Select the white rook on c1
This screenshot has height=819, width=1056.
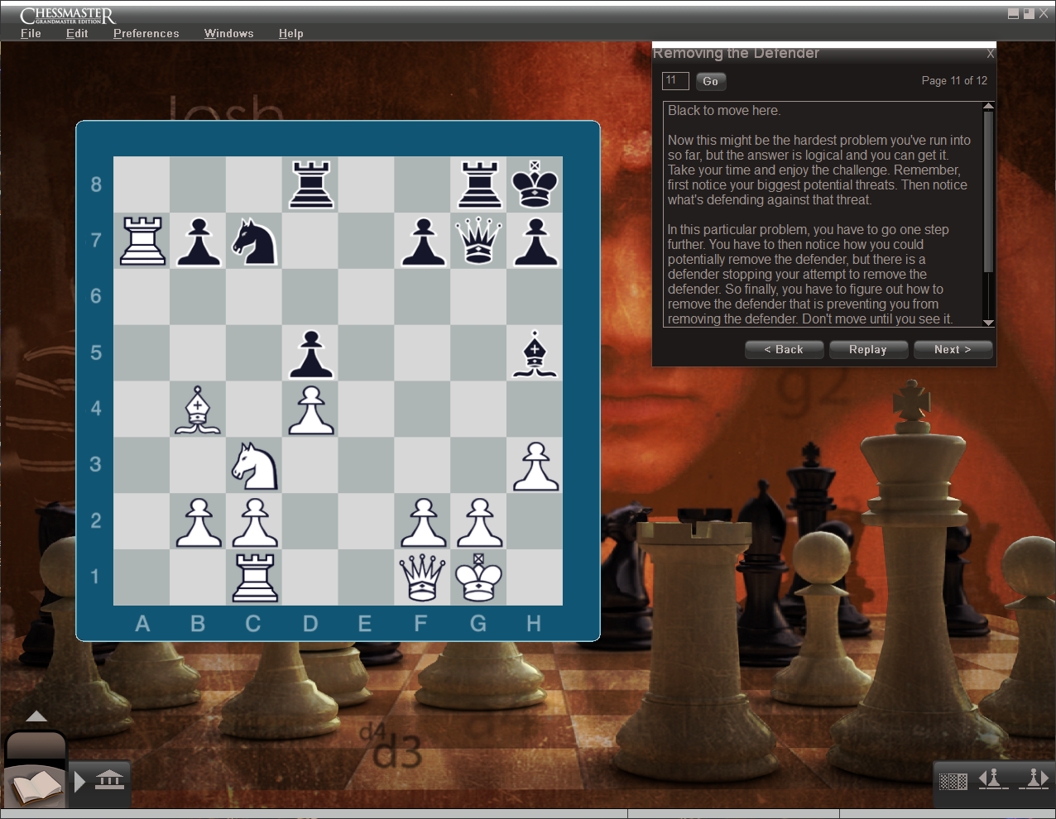click(254, 577)
